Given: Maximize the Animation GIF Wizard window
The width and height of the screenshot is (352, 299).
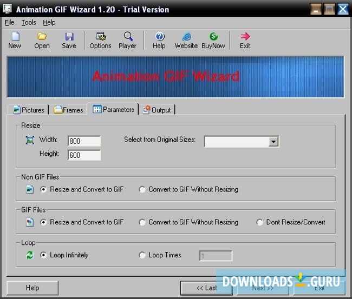Looking at the screenshot, I should tap(330, 9).
